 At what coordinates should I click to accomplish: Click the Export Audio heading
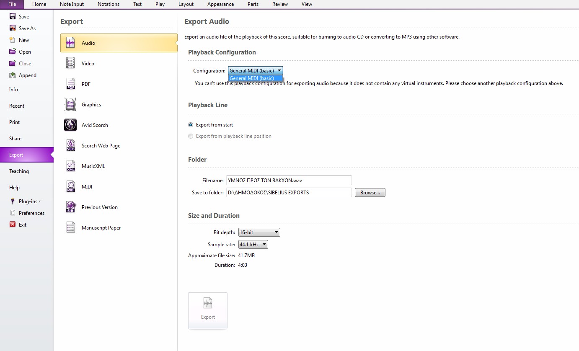coord(207,21)
